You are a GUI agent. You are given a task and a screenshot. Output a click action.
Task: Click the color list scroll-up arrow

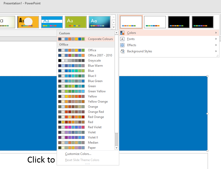click(x=116, y=33)
